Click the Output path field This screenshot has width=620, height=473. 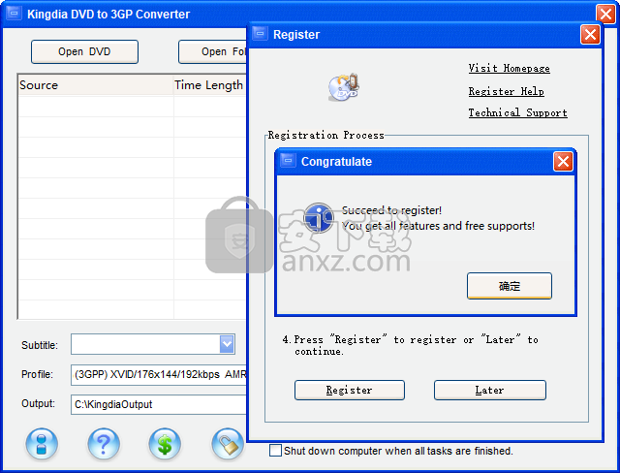click(x=159, y=404)
